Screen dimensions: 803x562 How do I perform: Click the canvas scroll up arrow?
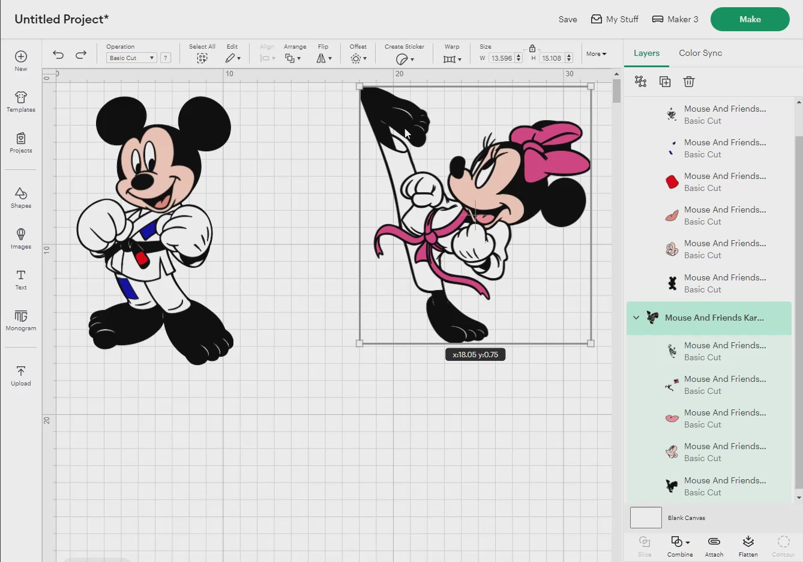click(x=616, y=74)
